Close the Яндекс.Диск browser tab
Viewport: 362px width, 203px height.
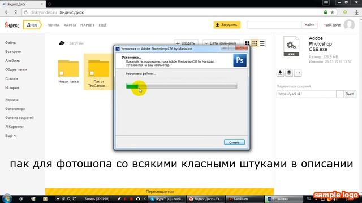click(42, 4)
